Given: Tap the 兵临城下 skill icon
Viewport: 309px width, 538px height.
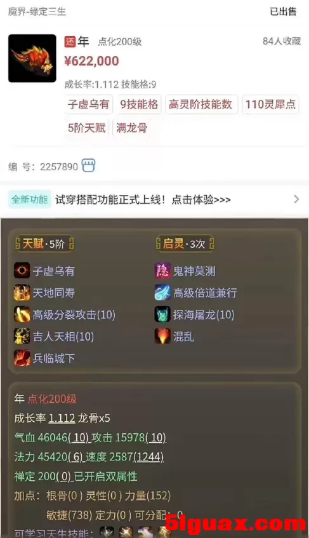Looking at the screenshot, I should pyautogui.click(x=22, y=358).
